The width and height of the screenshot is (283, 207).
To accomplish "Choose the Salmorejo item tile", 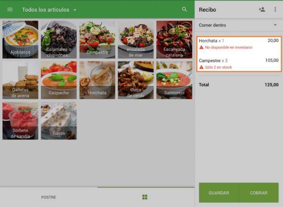I will coord(174,80).
